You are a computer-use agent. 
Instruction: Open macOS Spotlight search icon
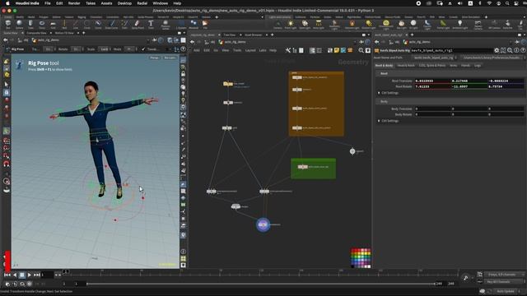click(507, 3)
